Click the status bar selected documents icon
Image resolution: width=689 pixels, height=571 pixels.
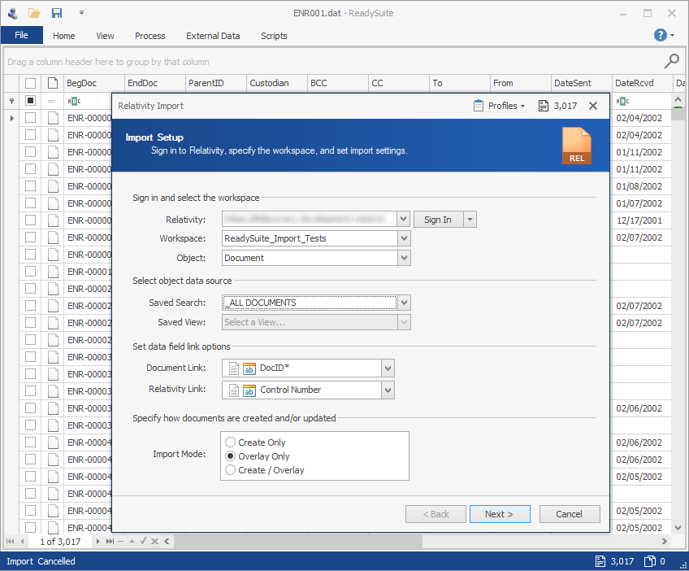pos(649,561)
